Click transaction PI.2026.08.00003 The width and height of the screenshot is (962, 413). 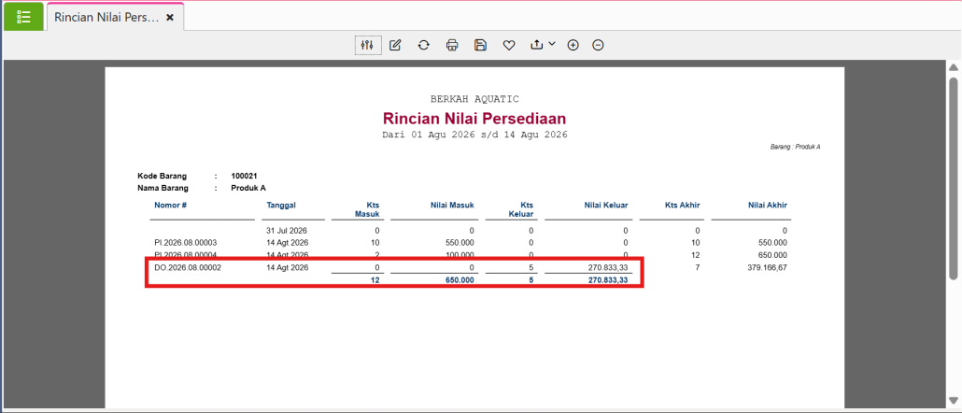click(185, 243)
